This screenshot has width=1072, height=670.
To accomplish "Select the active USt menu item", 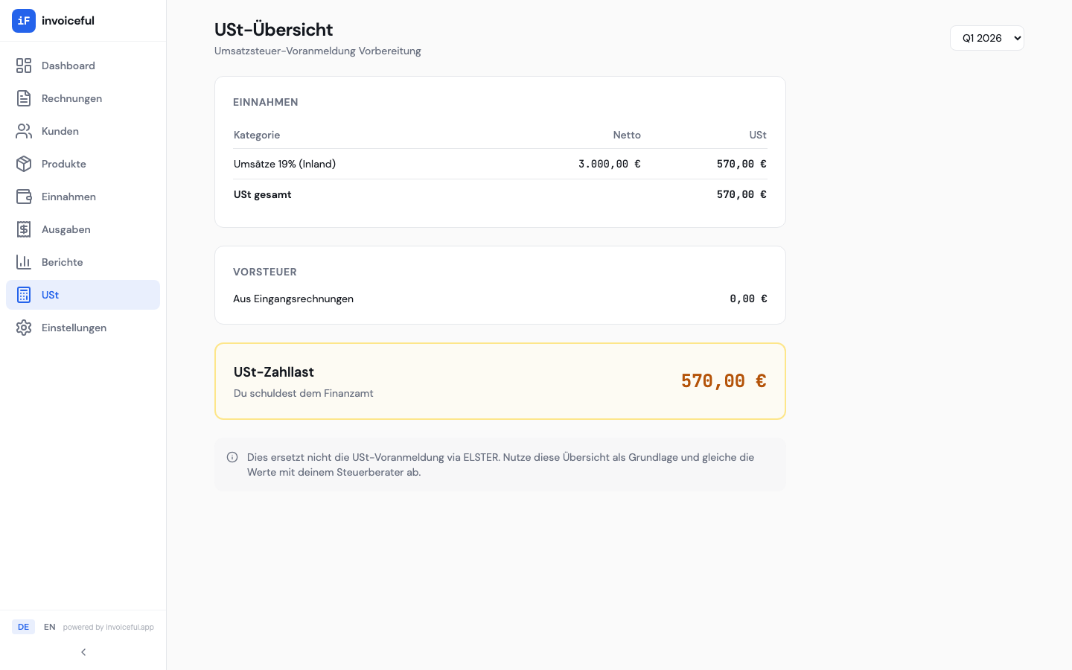I will pos(83,295).
